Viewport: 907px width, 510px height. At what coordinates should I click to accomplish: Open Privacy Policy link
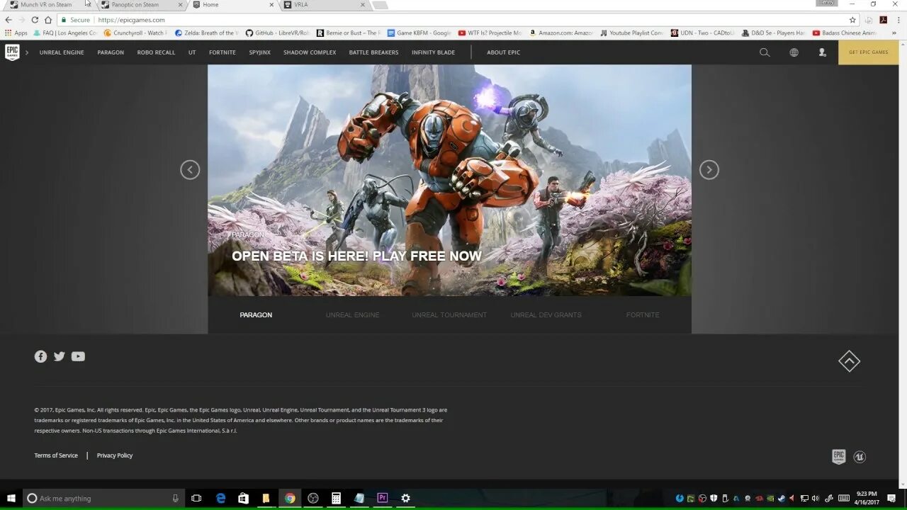tap(115, 455)
